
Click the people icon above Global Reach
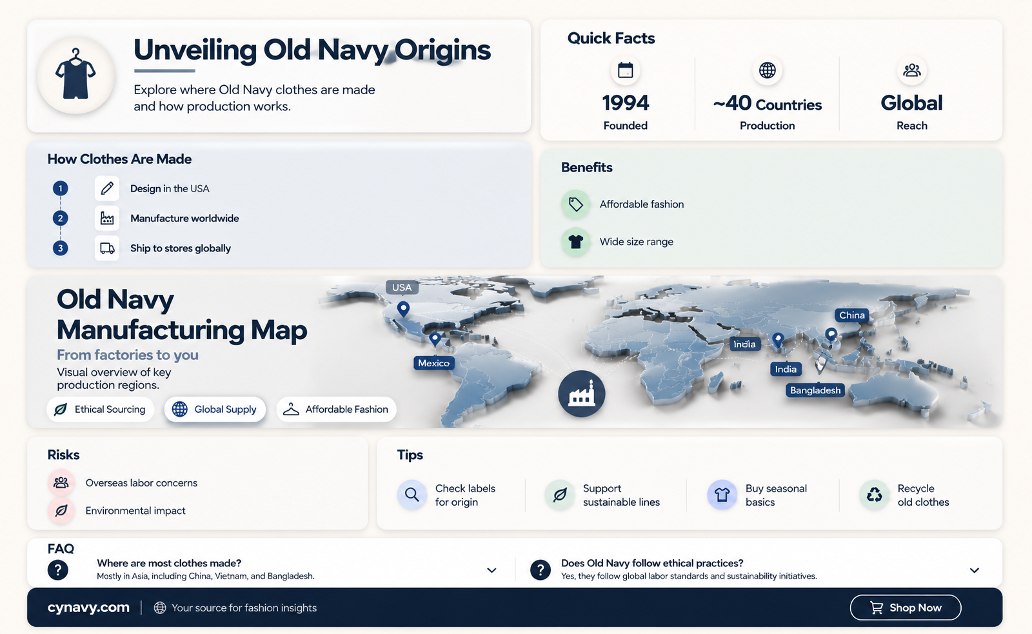[x=912, y=70]
